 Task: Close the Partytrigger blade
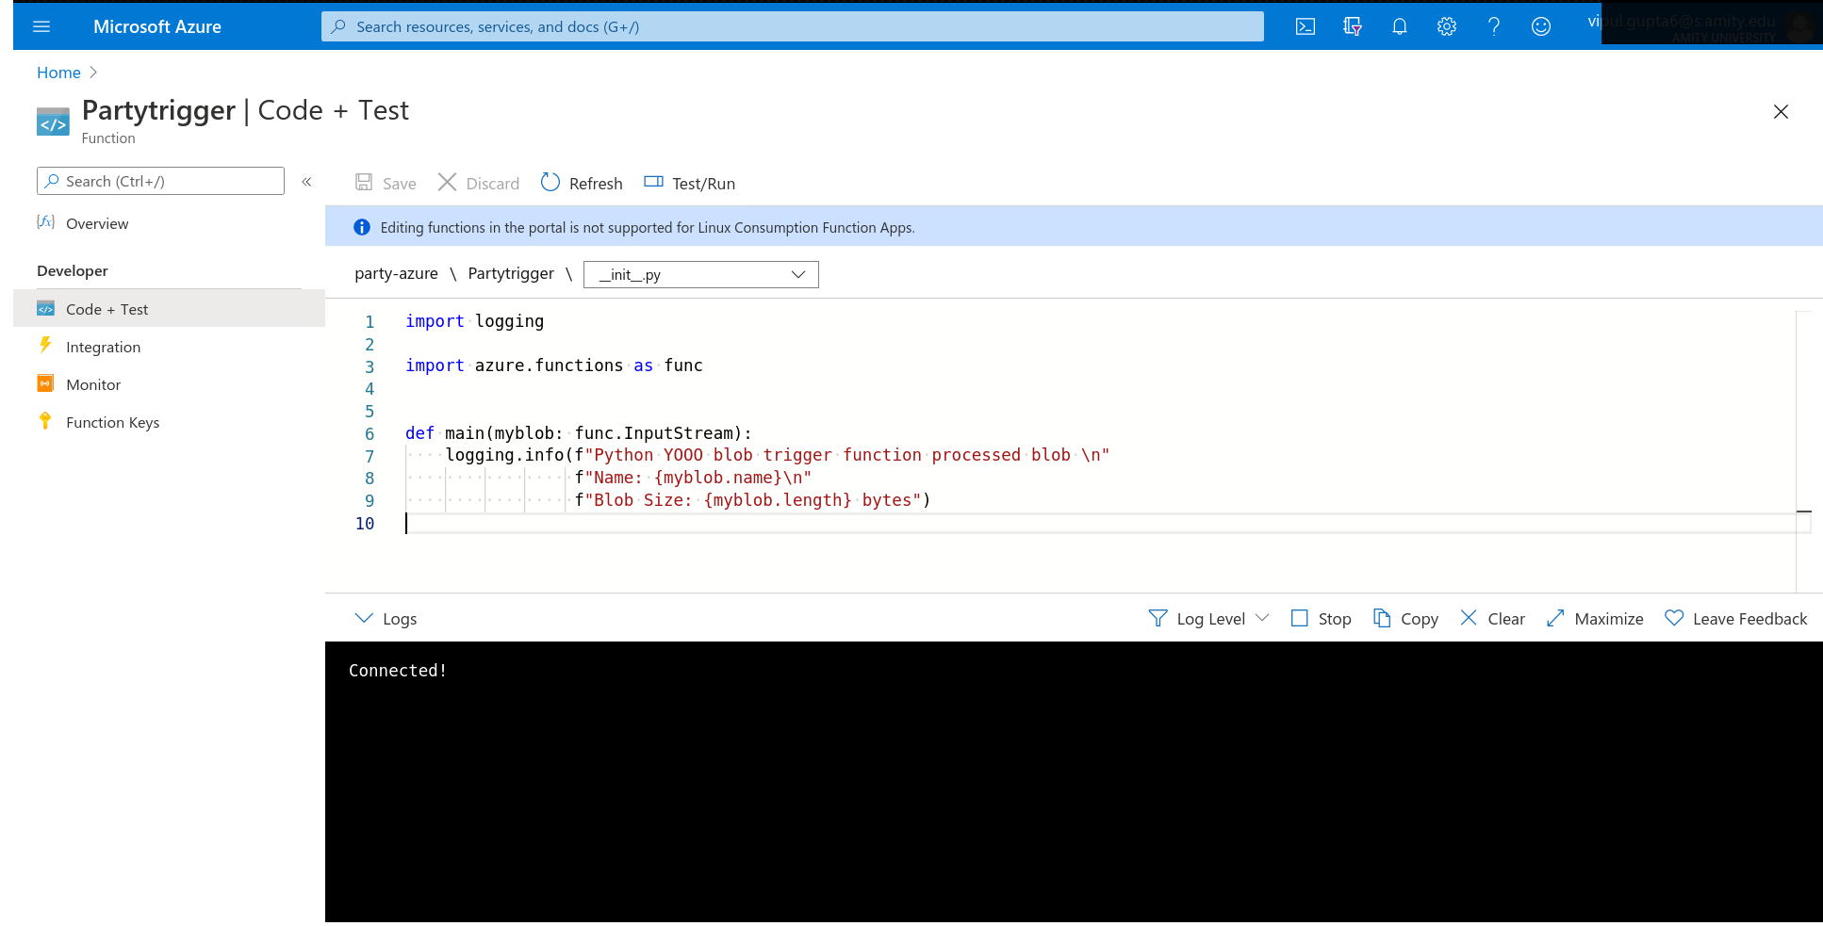(1781, 112)
